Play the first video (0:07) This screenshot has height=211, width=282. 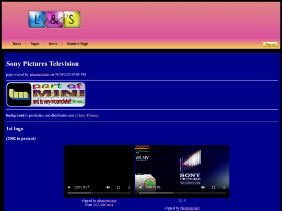tap(69, 188)
